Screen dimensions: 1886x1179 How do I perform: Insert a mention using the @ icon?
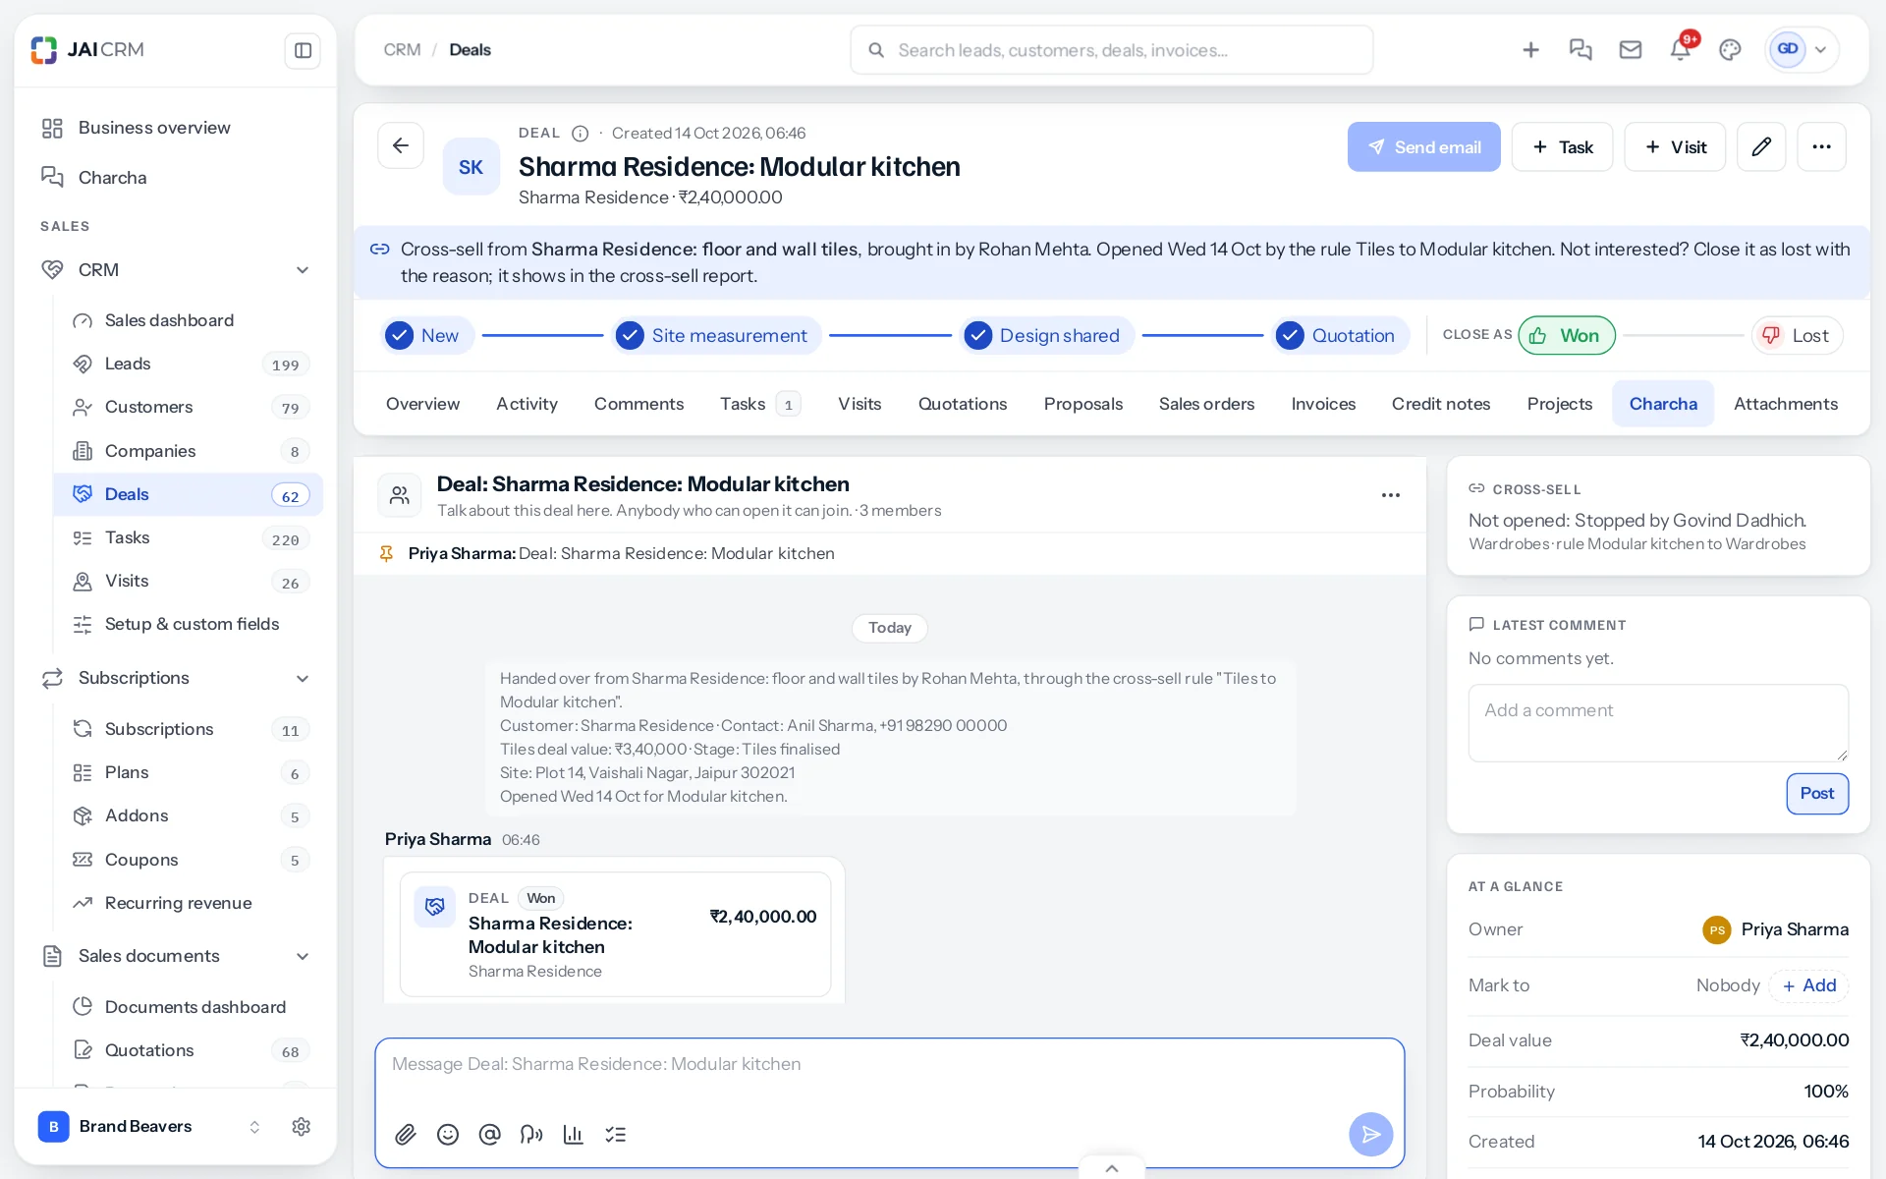coord(489,1135)
